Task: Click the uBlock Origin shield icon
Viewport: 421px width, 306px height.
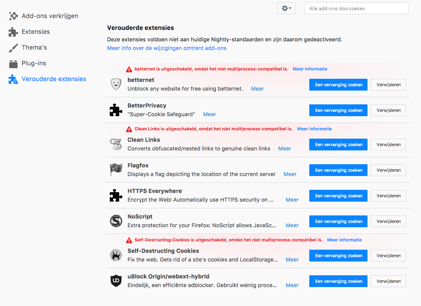Action: [x=116, y=281]
